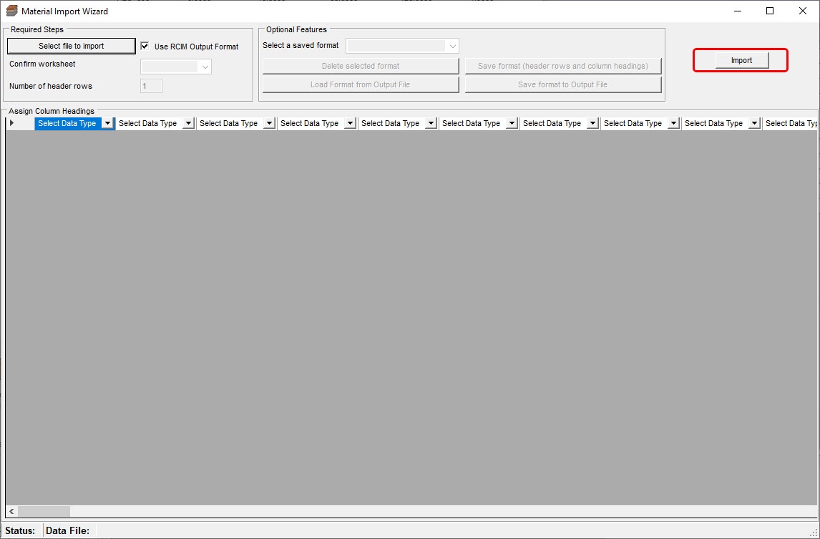Viewport: 820px width, 539px height.
Task: Click the Number of header rows field
Action: 151,85
